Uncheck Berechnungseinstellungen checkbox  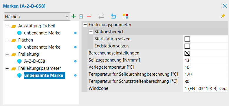tap(187, 53)
